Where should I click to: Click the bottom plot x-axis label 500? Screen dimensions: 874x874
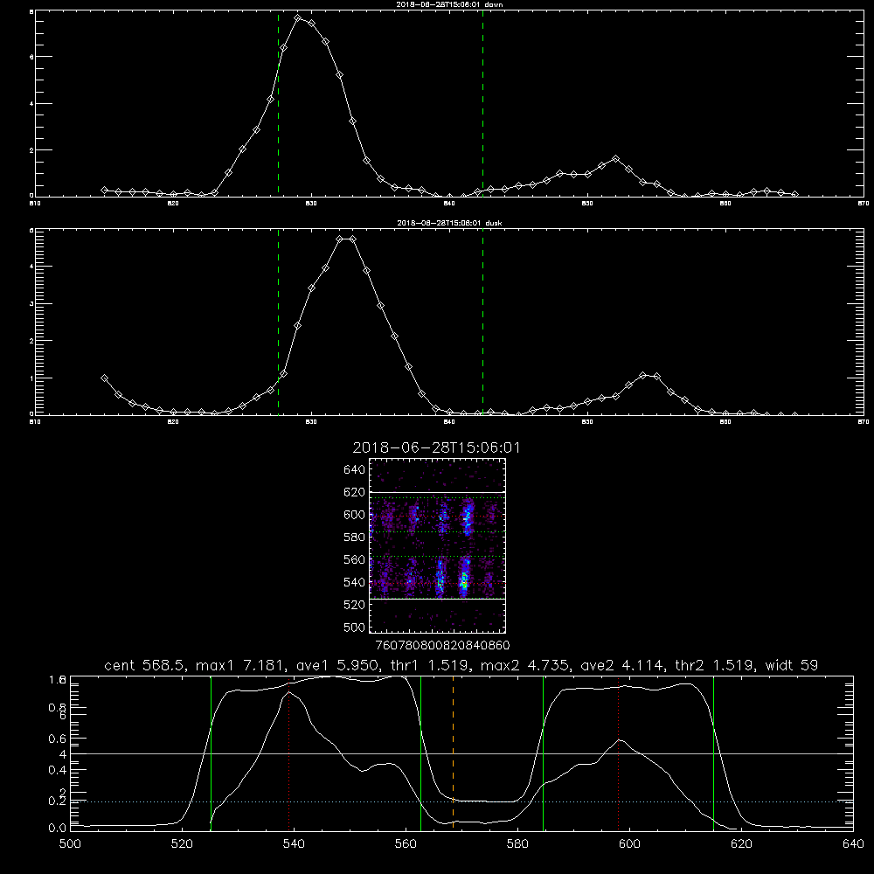click(x=70, y=844)
